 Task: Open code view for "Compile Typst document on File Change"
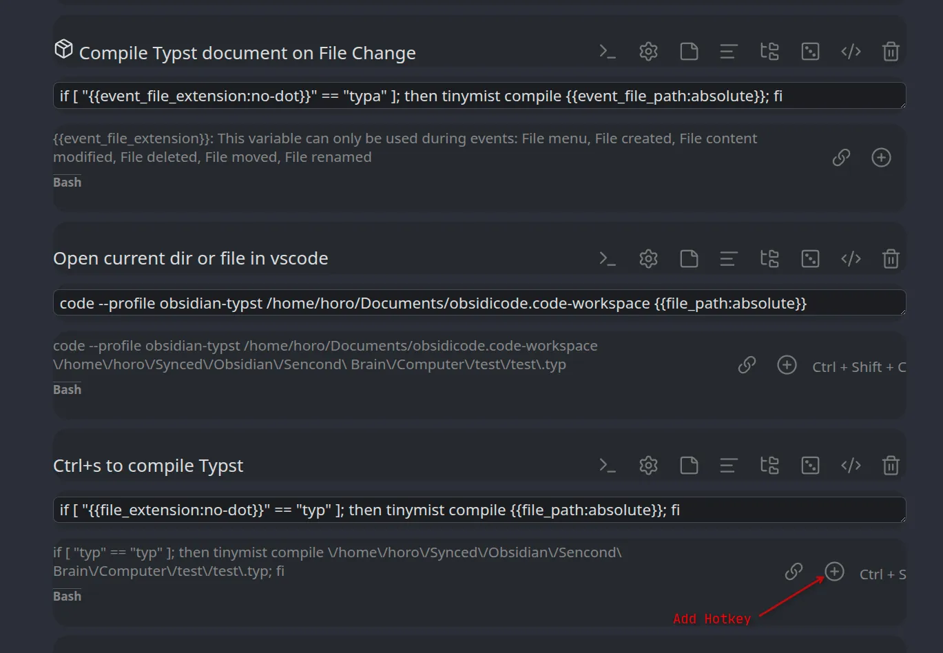[850, 51]
